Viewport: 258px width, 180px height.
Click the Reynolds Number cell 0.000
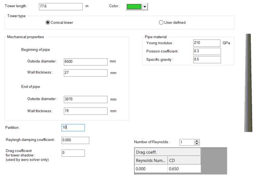click(150, 169)
